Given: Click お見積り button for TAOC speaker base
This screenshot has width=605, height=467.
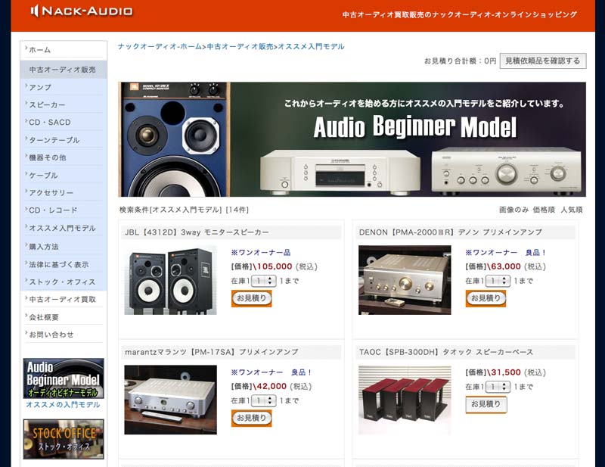Looking at the screenshot, I should 486,404.
